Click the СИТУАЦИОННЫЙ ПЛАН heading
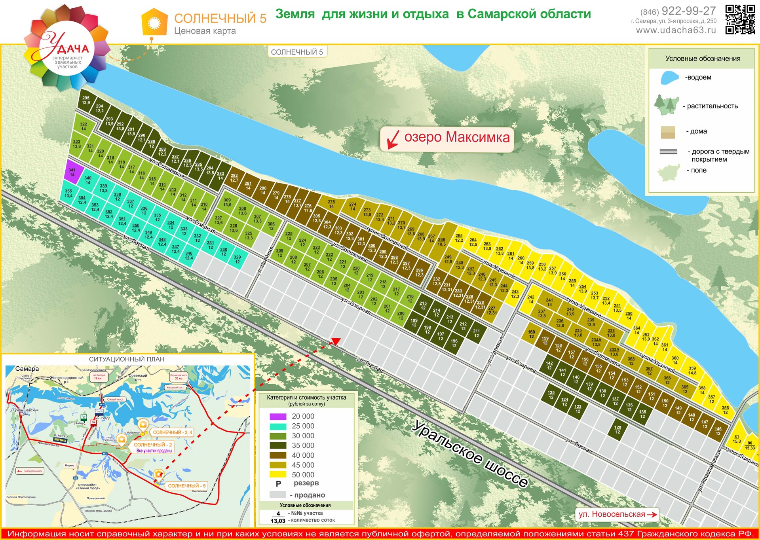The height and width of the screenshot is (540, 760). (x=127, y=359)
